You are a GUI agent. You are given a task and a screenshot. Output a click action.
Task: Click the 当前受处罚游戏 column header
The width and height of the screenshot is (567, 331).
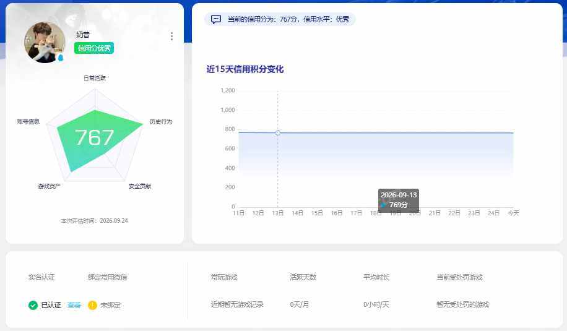[x=459, y=277]
